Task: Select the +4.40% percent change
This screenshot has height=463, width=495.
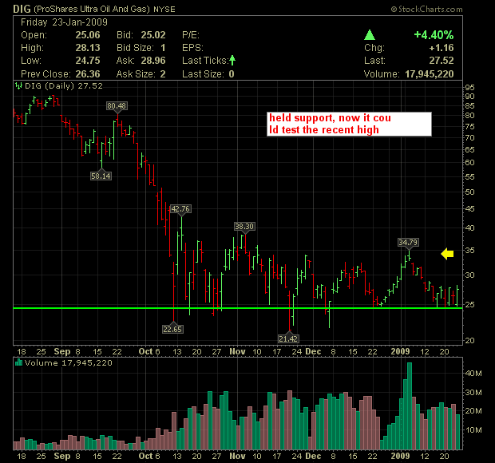Action: (434, 34)
